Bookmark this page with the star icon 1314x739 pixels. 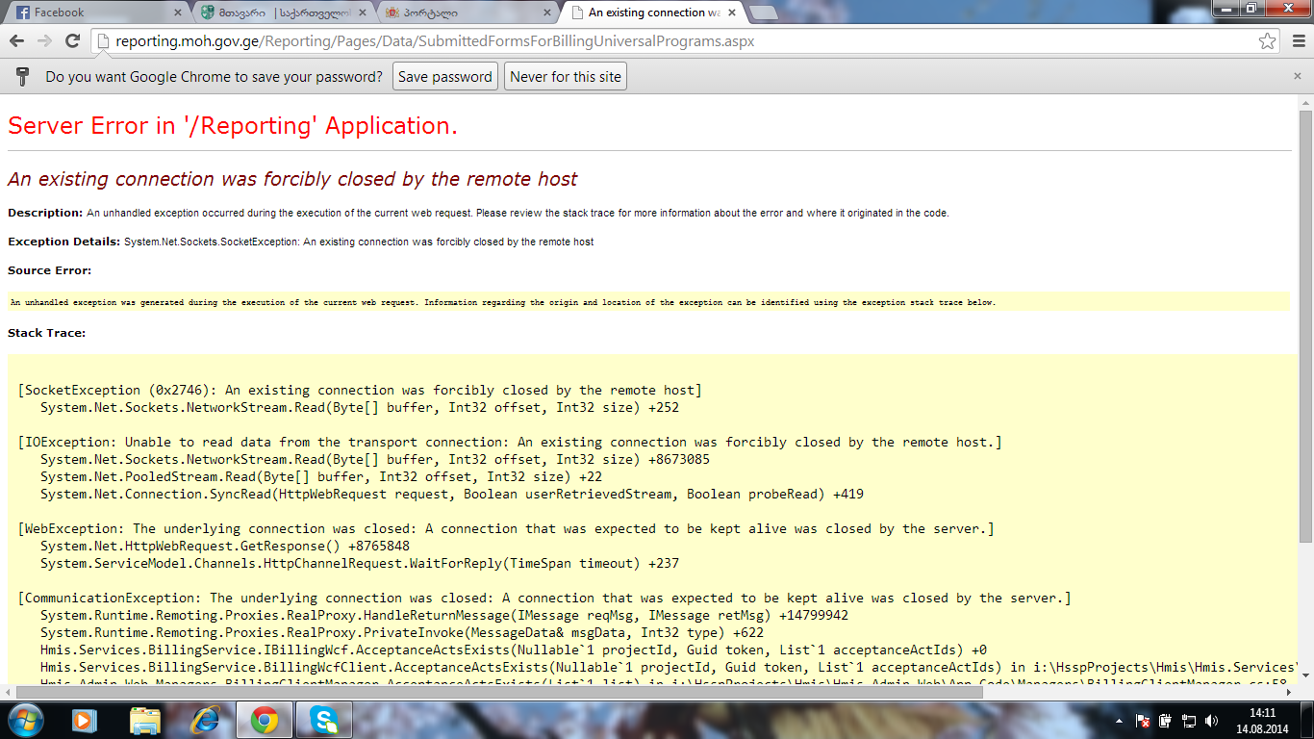[x=1268, y=41]
